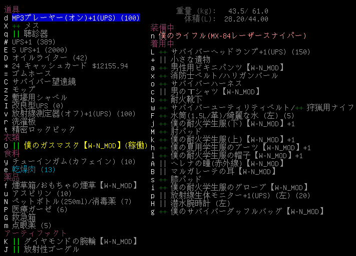Viewport: 356px width, 256px height.
Task: Select the highlighted MP3プレーヤー(オン) item
Action: click(x=75, y=18)
